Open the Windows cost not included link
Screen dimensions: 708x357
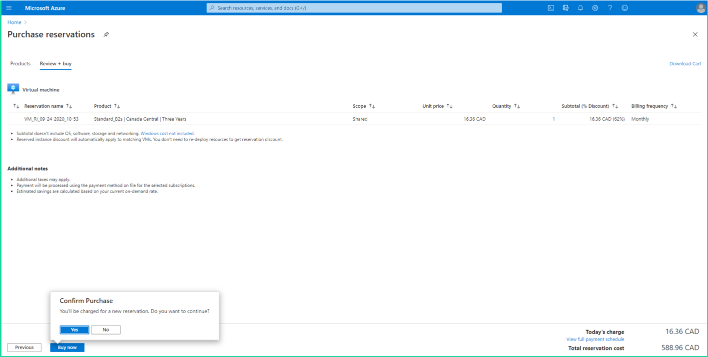click(x=167, y=134)
